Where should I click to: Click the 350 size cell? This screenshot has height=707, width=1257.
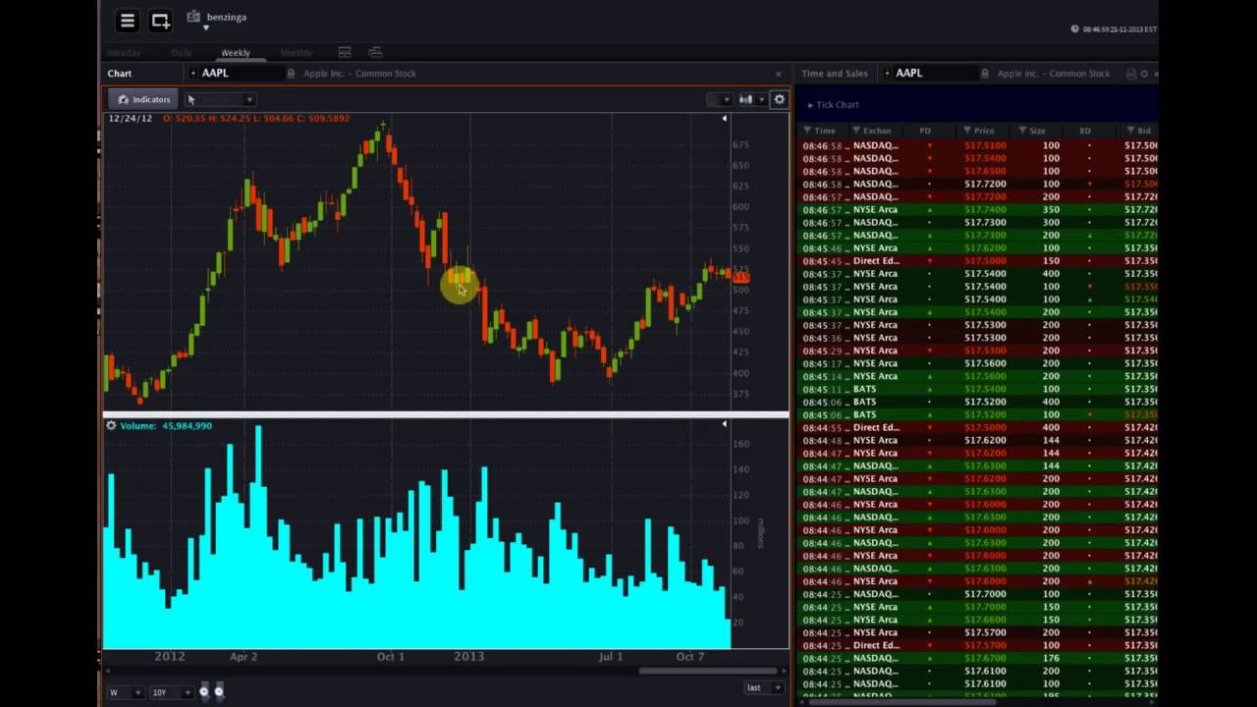click(x=1051, y=210)
